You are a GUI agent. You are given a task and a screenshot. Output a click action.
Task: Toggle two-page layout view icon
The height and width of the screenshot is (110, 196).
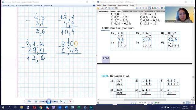coord(190,103)
